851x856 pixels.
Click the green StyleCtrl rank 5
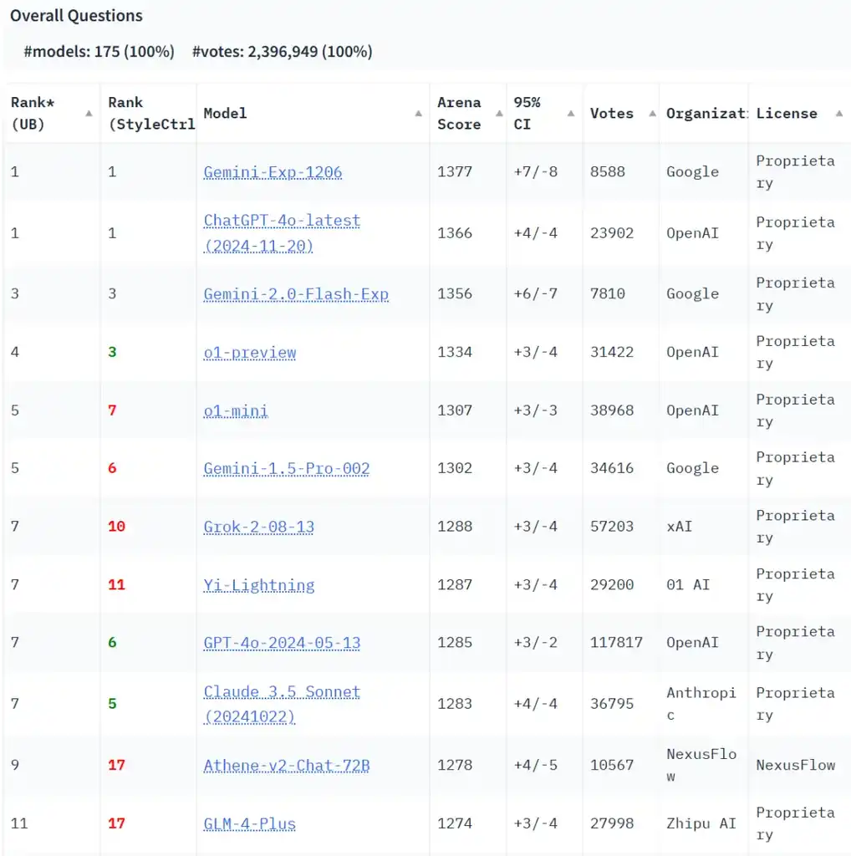pos(112,704)
